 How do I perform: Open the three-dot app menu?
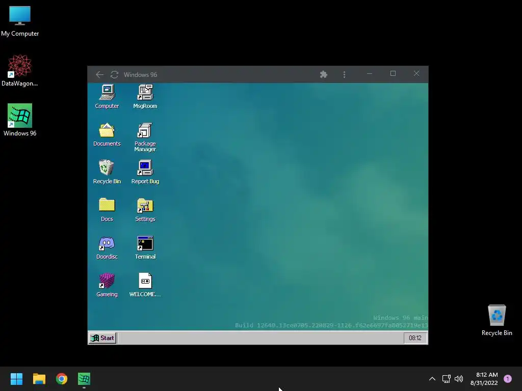[344, 74]
